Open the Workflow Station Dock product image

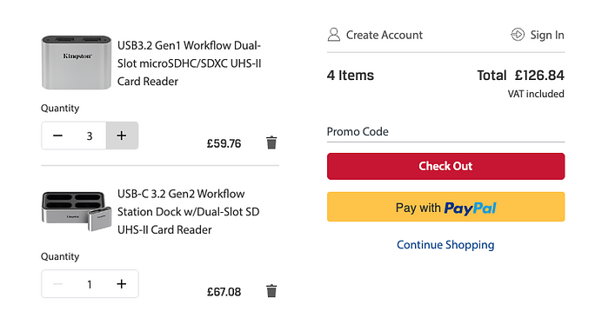(x=77, y=211)
